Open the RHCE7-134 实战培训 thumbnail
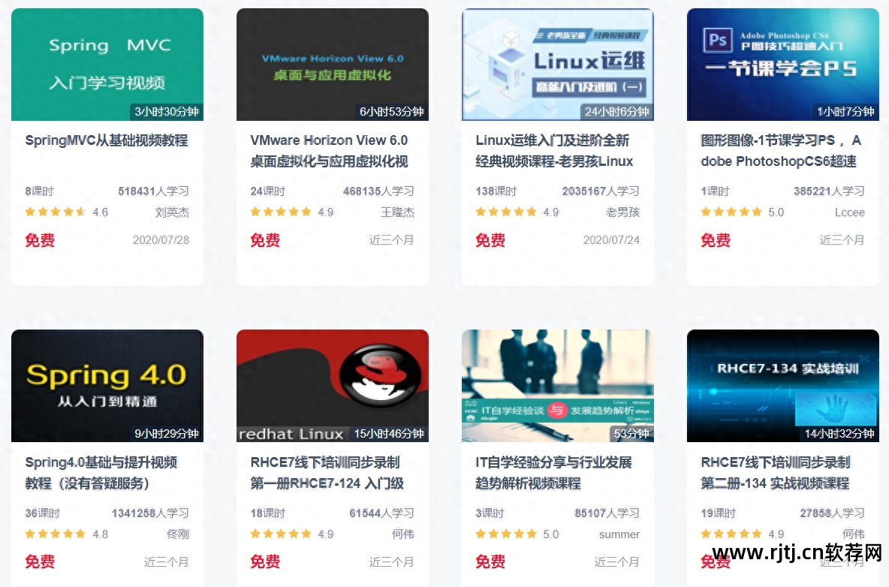The width and height of the screenshot is (889, 587). point(783,386)
